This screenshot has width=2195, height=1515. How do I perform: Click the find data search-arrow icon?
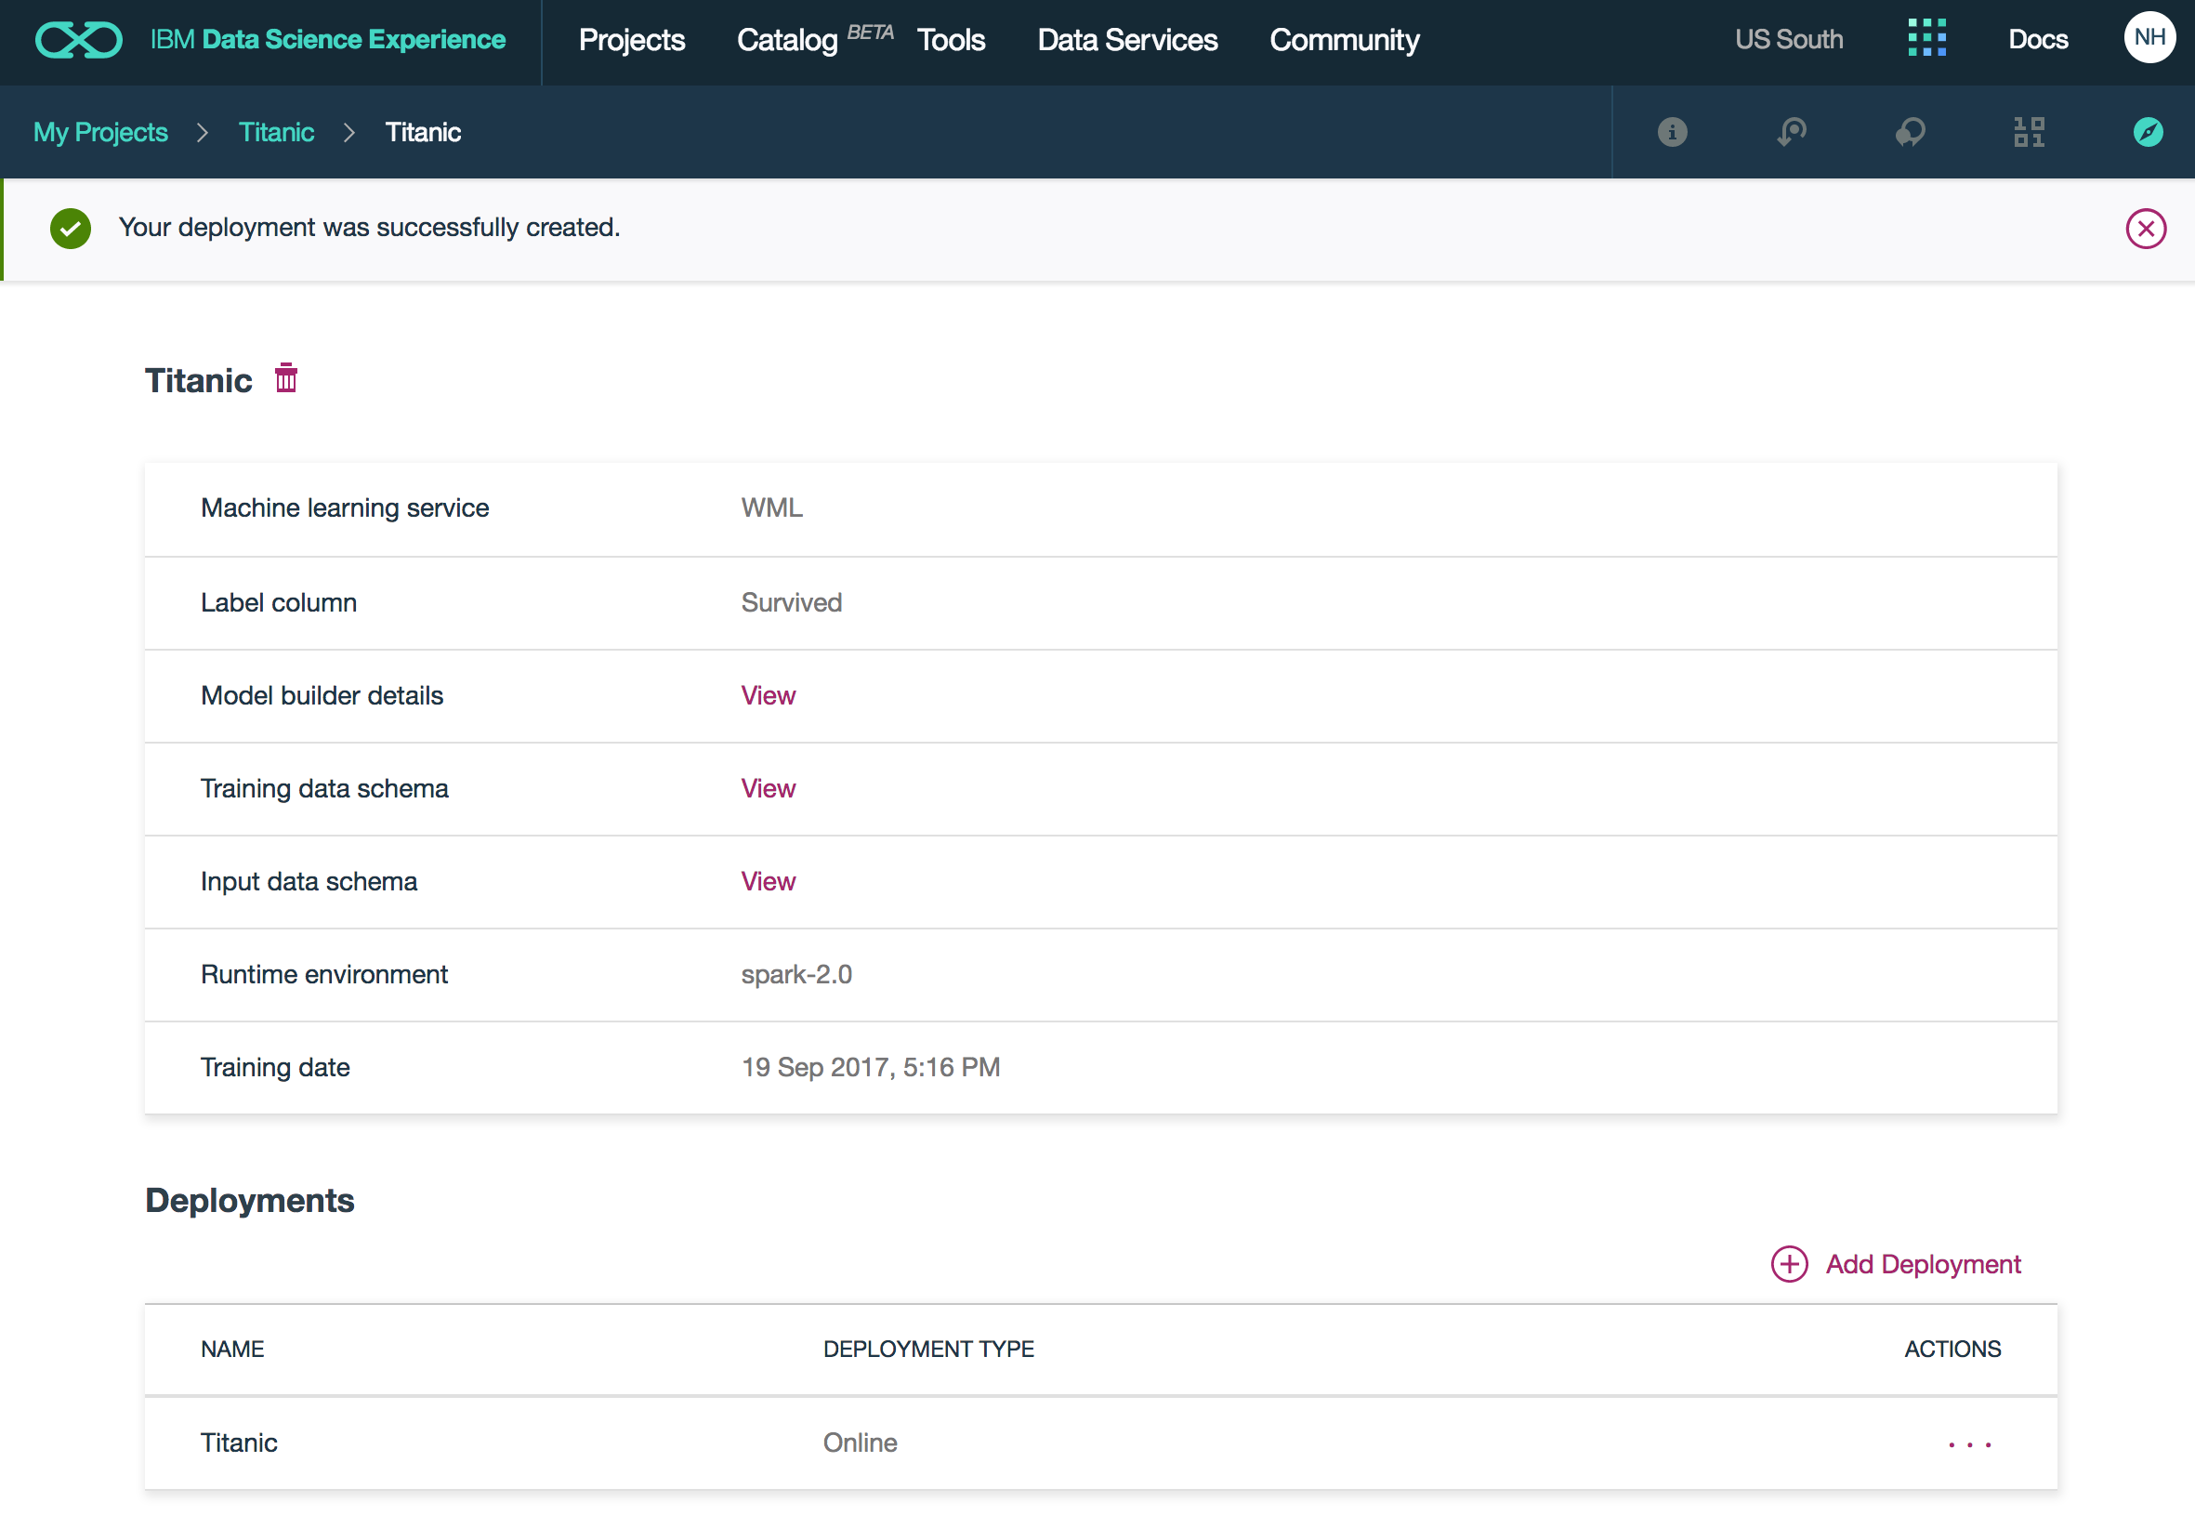coord(1791,132)
